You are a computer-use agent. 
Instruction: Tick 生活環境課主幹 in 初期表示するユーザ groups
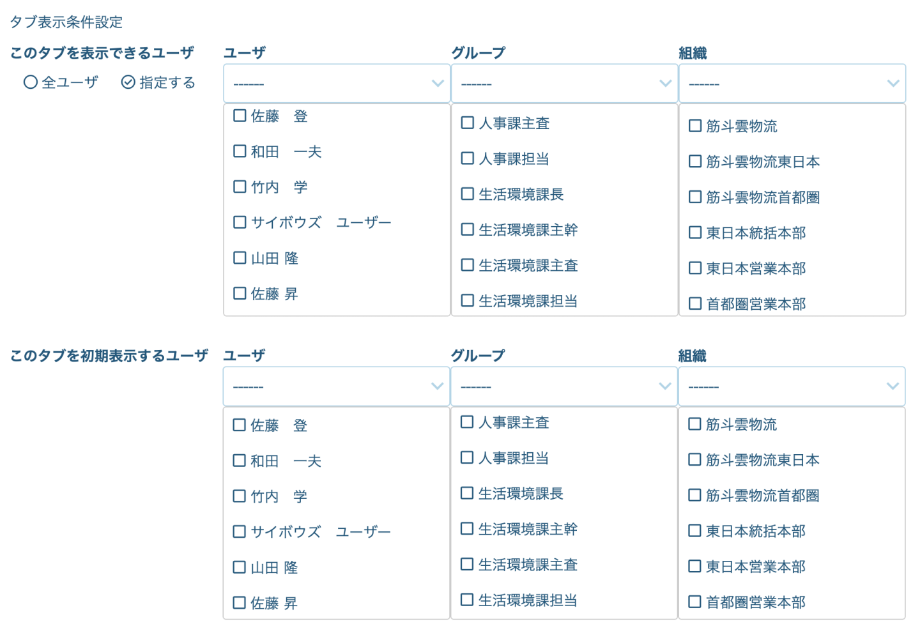467,529
